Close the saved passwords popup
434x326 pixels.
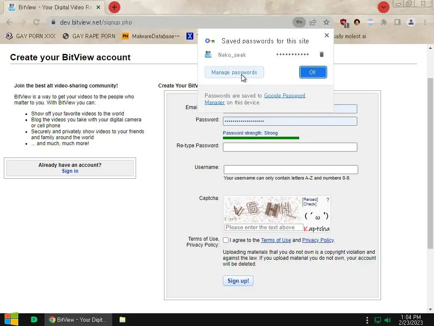pyautogui.click(x=327, y=35)
